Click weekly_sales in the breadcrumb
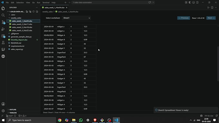 47,12
